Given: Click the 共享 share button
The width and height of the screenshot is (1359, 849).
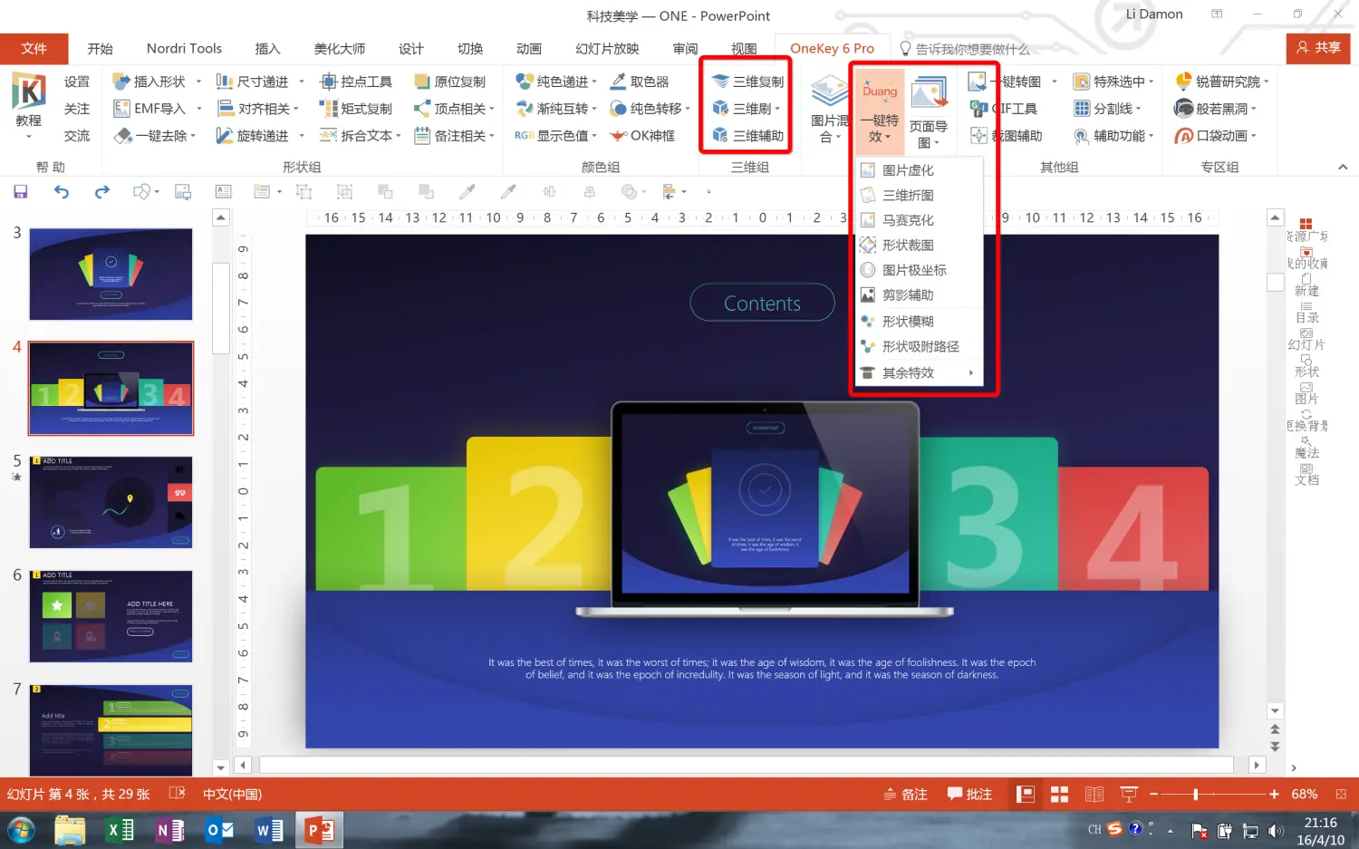Looking at the screenshot, I should [x=1318, y=48].
